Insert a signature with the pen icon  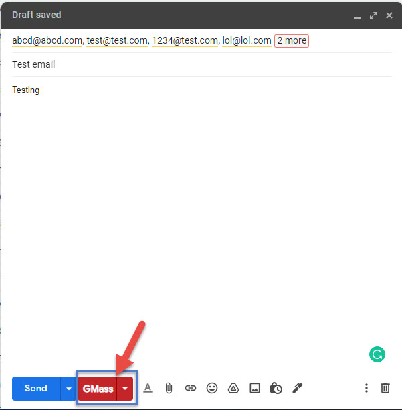click(298, 388)
